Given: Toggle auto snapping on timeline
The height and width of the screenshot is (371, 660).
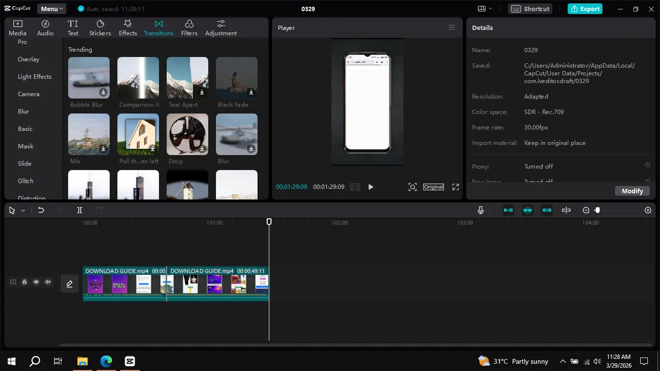Looking at the screenshot, I should pos(528,210).
